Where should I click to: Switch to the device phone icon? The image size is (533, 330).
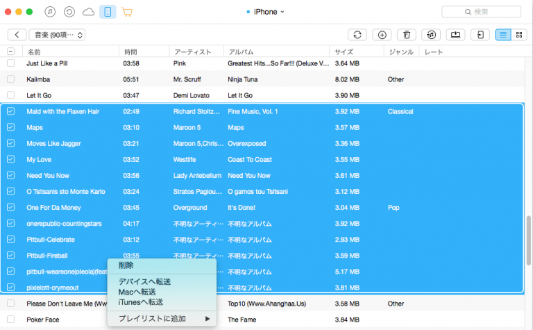pos(108,12)
